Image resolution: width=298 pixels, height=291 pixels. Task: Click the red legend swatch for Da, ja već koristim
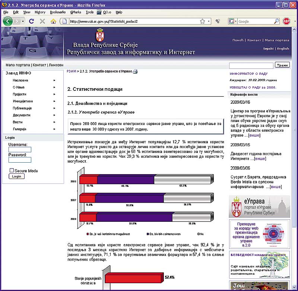pyautogui.click(x=88, y=234)
